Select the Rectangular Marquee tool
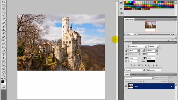 tap(3, 5)
